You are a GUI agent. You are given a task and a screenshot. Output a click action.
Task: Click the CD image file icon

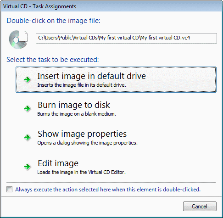(x=18, y=39)
